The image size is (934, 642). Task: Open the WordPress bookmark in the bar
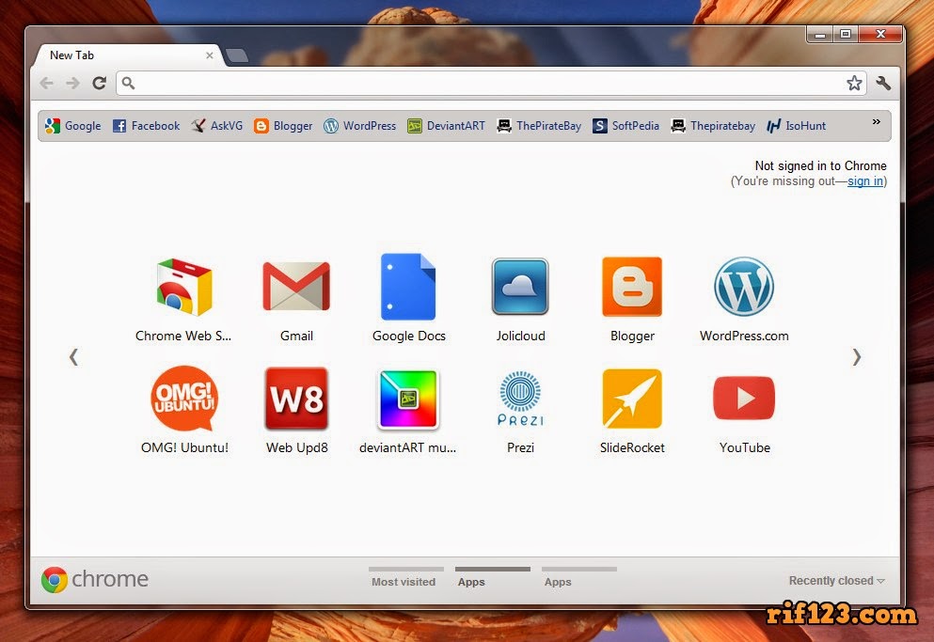click(x=360, y=126)
